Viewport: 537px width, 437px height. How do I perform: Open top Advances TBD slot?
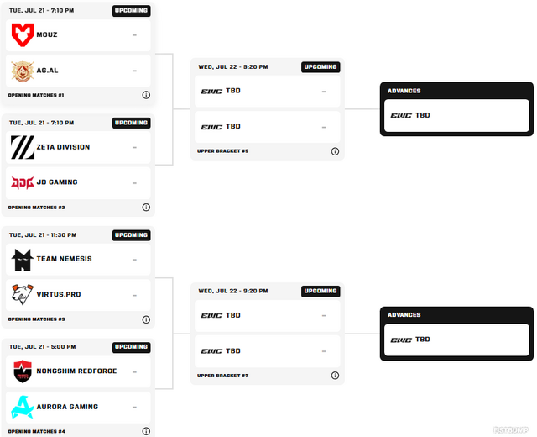click(456, 116)
